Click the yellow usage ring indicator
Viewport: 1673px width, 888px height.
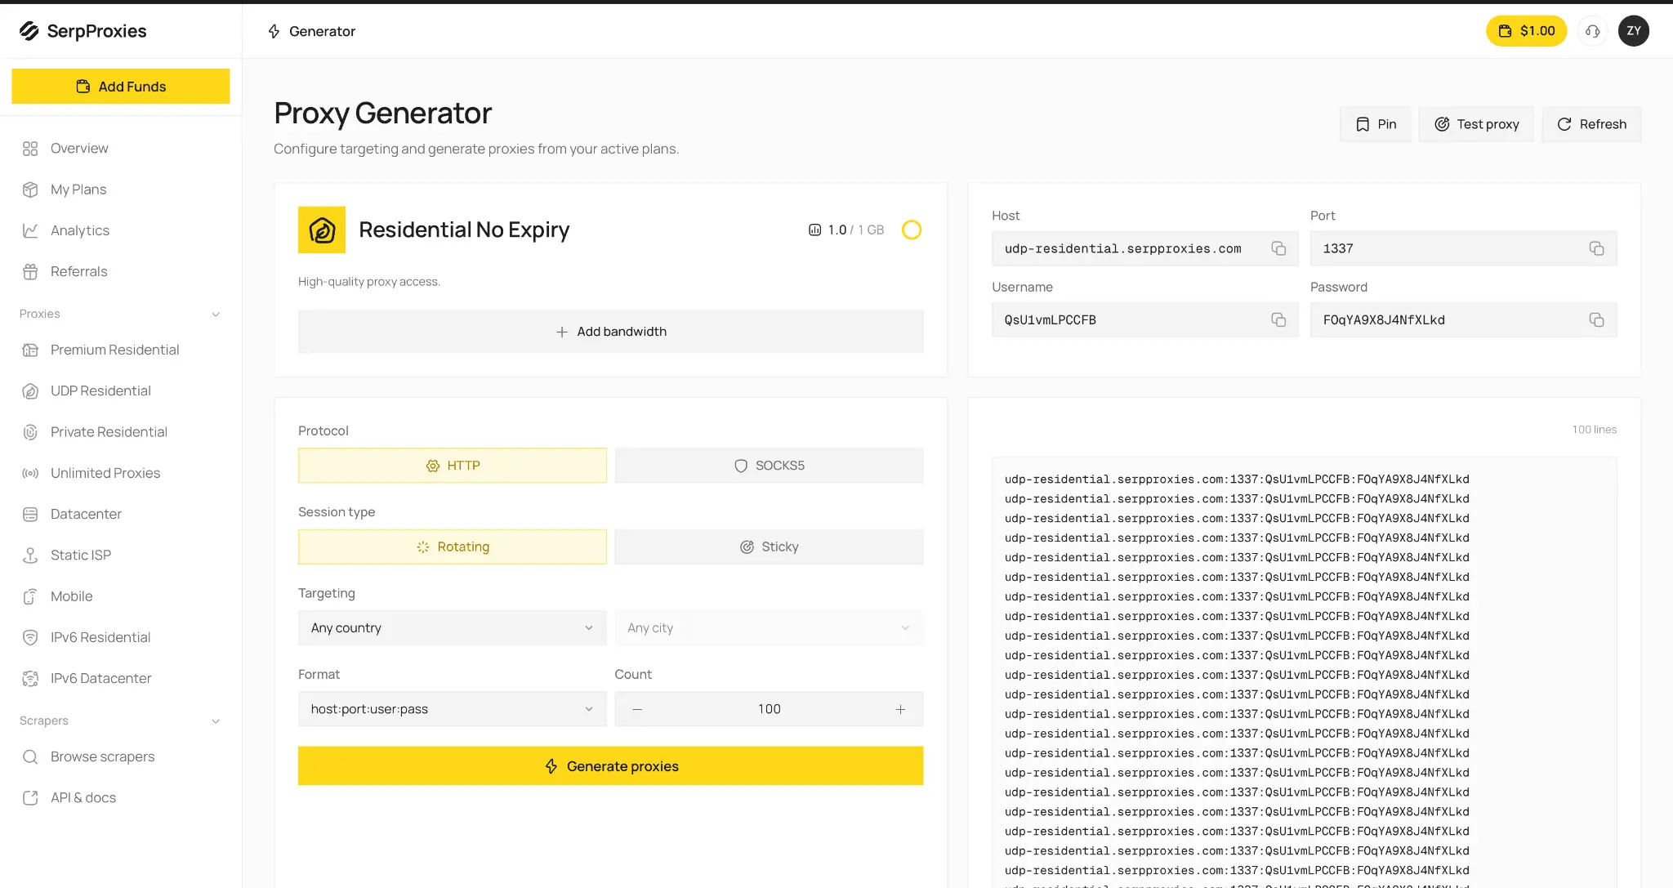[x=912, y=230]
